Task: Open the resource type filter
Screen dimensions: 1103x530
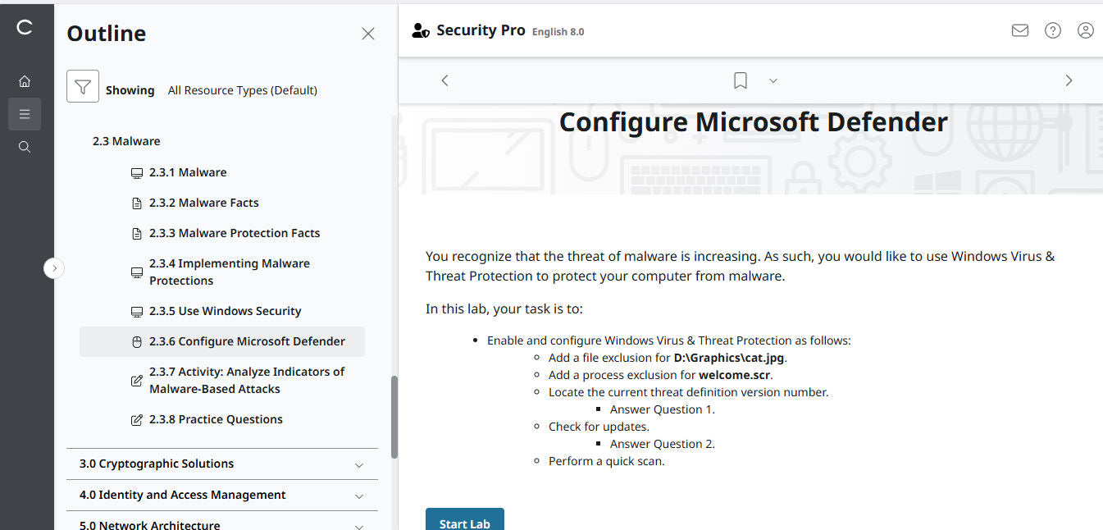Action: 82,85
